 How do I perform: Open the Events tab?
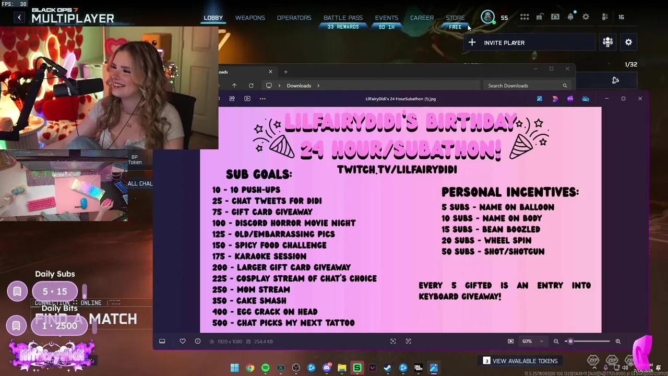[x=386, y=18]
